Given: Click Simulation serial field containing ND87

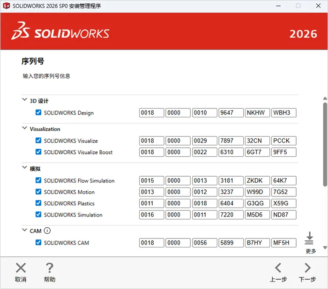Looking at the screenshot, I should pyautogui.click(x=284, y=215).
